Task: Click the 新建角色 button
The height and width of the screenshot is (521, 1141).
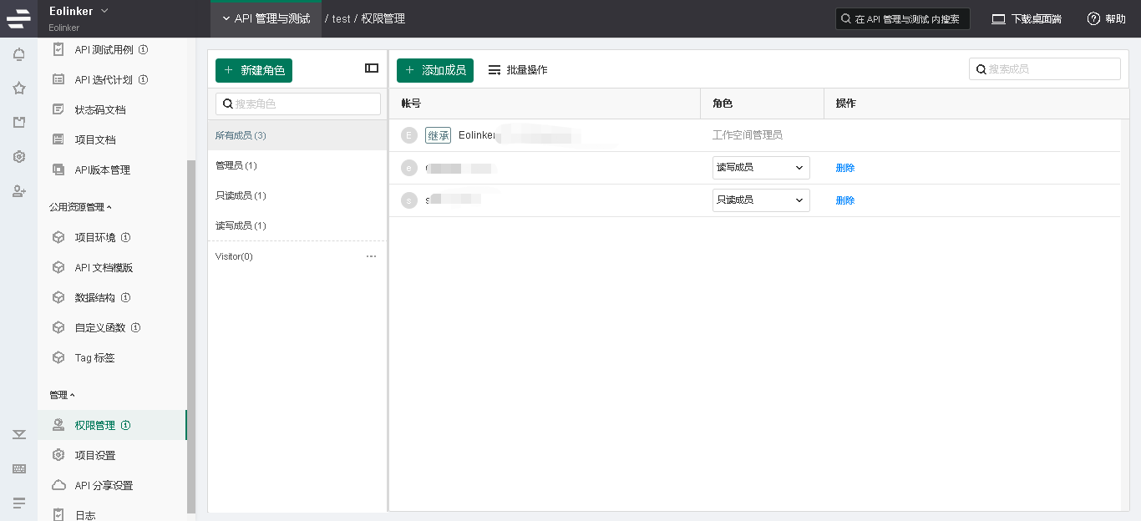Action: 254,70
